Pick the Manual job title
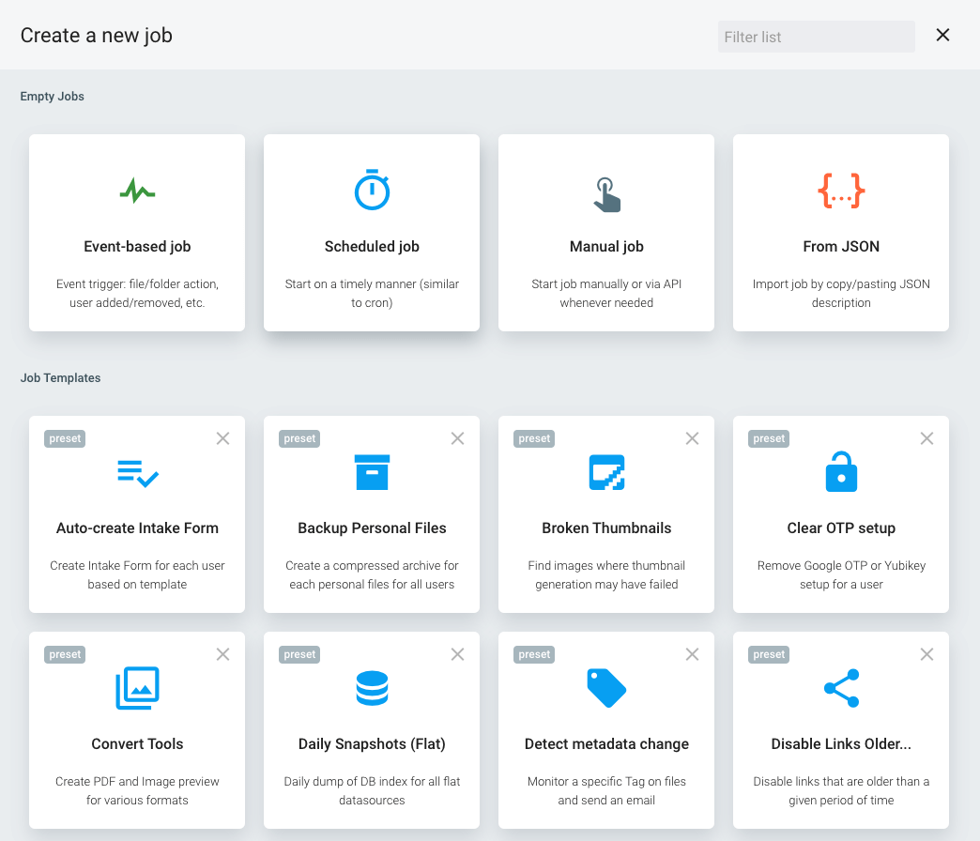The image size is (980, 841). click(x=606, y=247)
